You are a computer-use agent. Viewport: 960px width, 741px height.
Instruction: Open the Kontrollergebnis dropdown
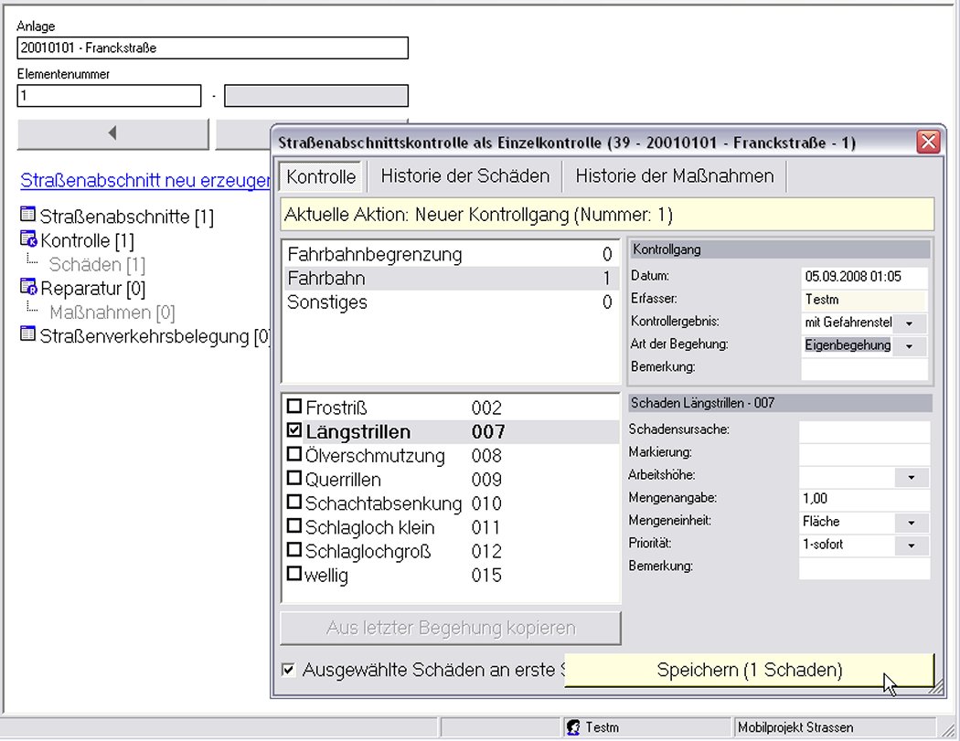coord(909,323)
